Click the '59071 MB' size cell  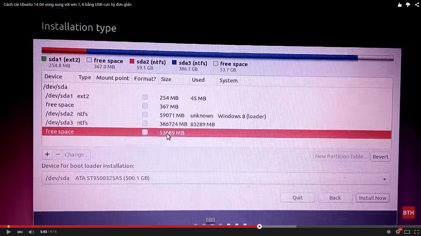tap(172, 116)
